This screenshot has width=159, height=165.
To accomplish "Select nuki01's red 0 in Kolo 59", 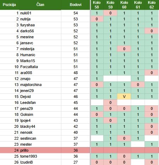I will click(110, 13).
